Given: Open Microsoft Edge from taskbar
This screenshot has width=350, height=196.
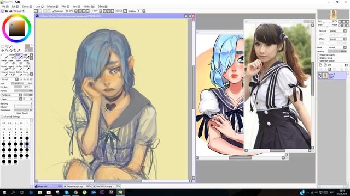Looking at the screenshot, I should (31, 192).
